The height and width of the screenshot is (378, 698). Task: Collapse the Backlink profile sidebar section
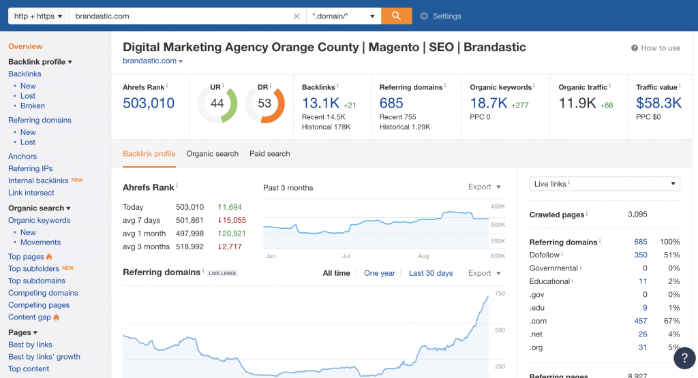point(40,62)
